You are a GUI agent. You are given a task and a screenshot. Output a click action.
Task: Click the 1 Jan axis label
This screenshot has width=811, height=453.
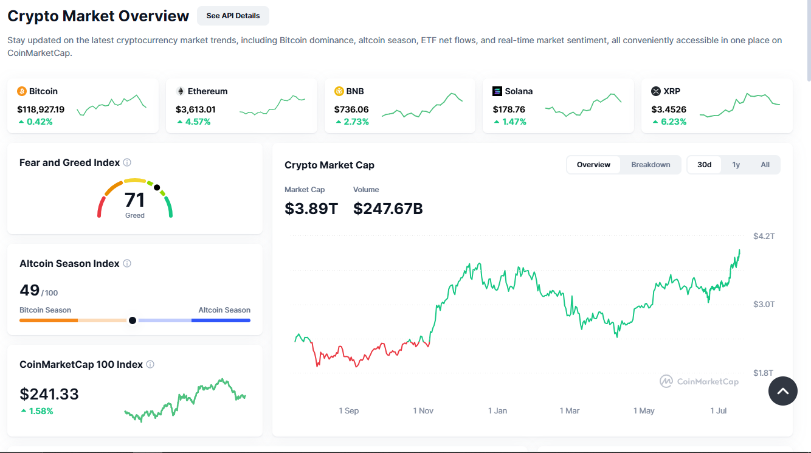497,411
